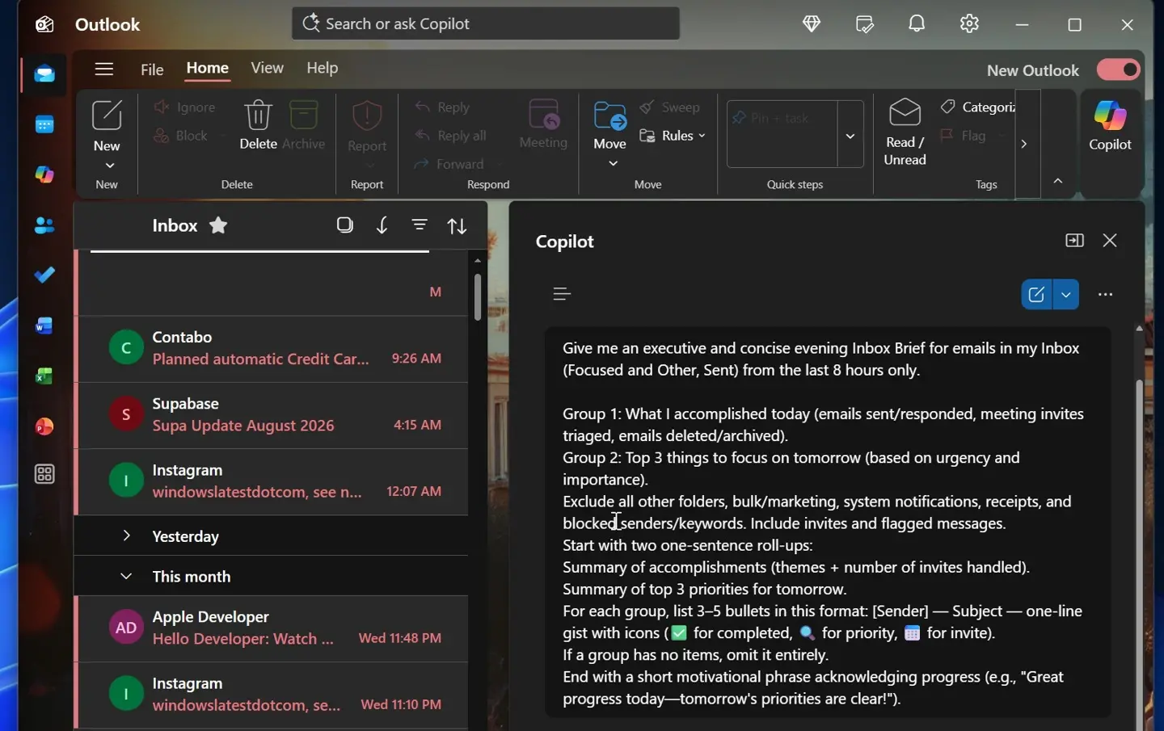Launch Excel from the left sidebar
This screenshot has height=731, width=1164.
tap(44, 376)
